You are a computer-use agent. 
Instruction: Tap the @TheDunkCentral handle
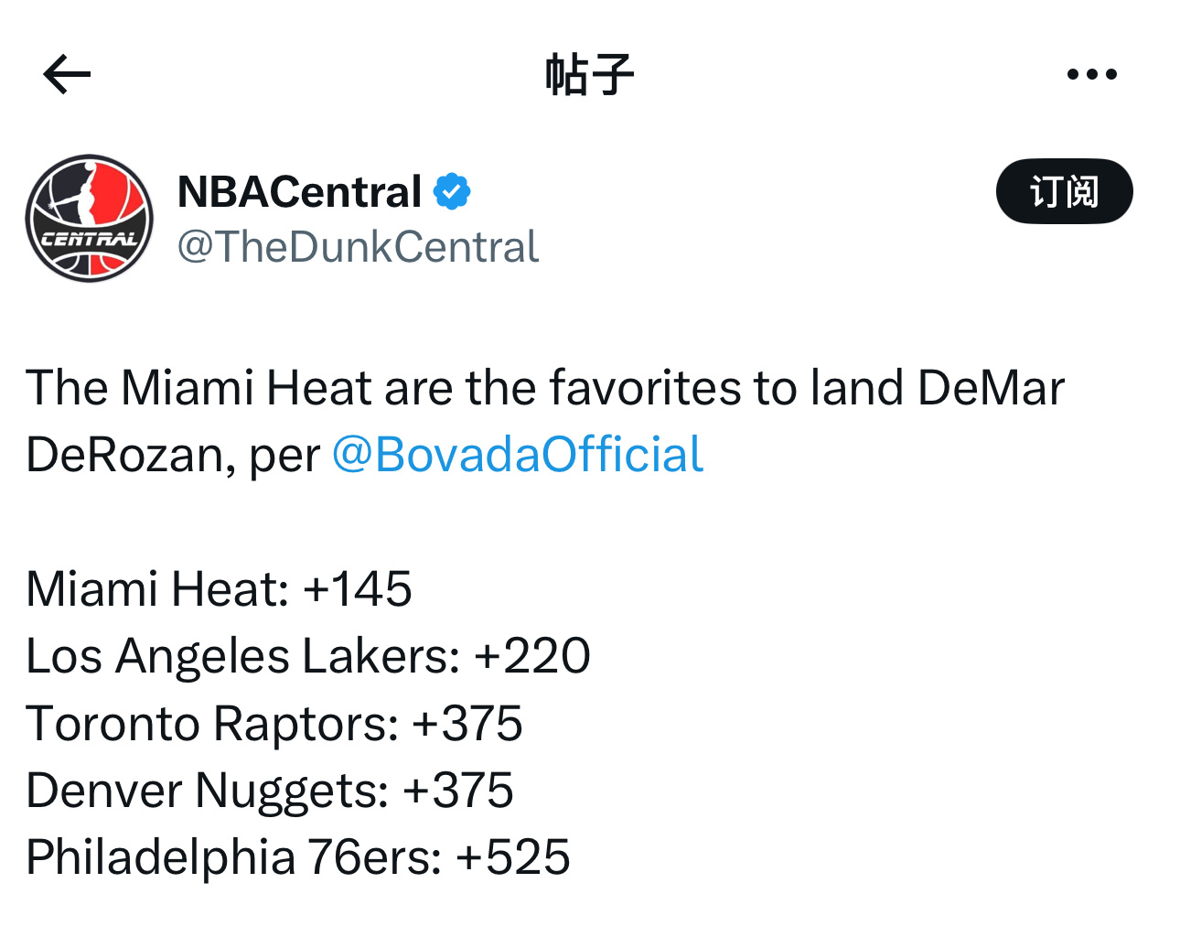(358, 247)
